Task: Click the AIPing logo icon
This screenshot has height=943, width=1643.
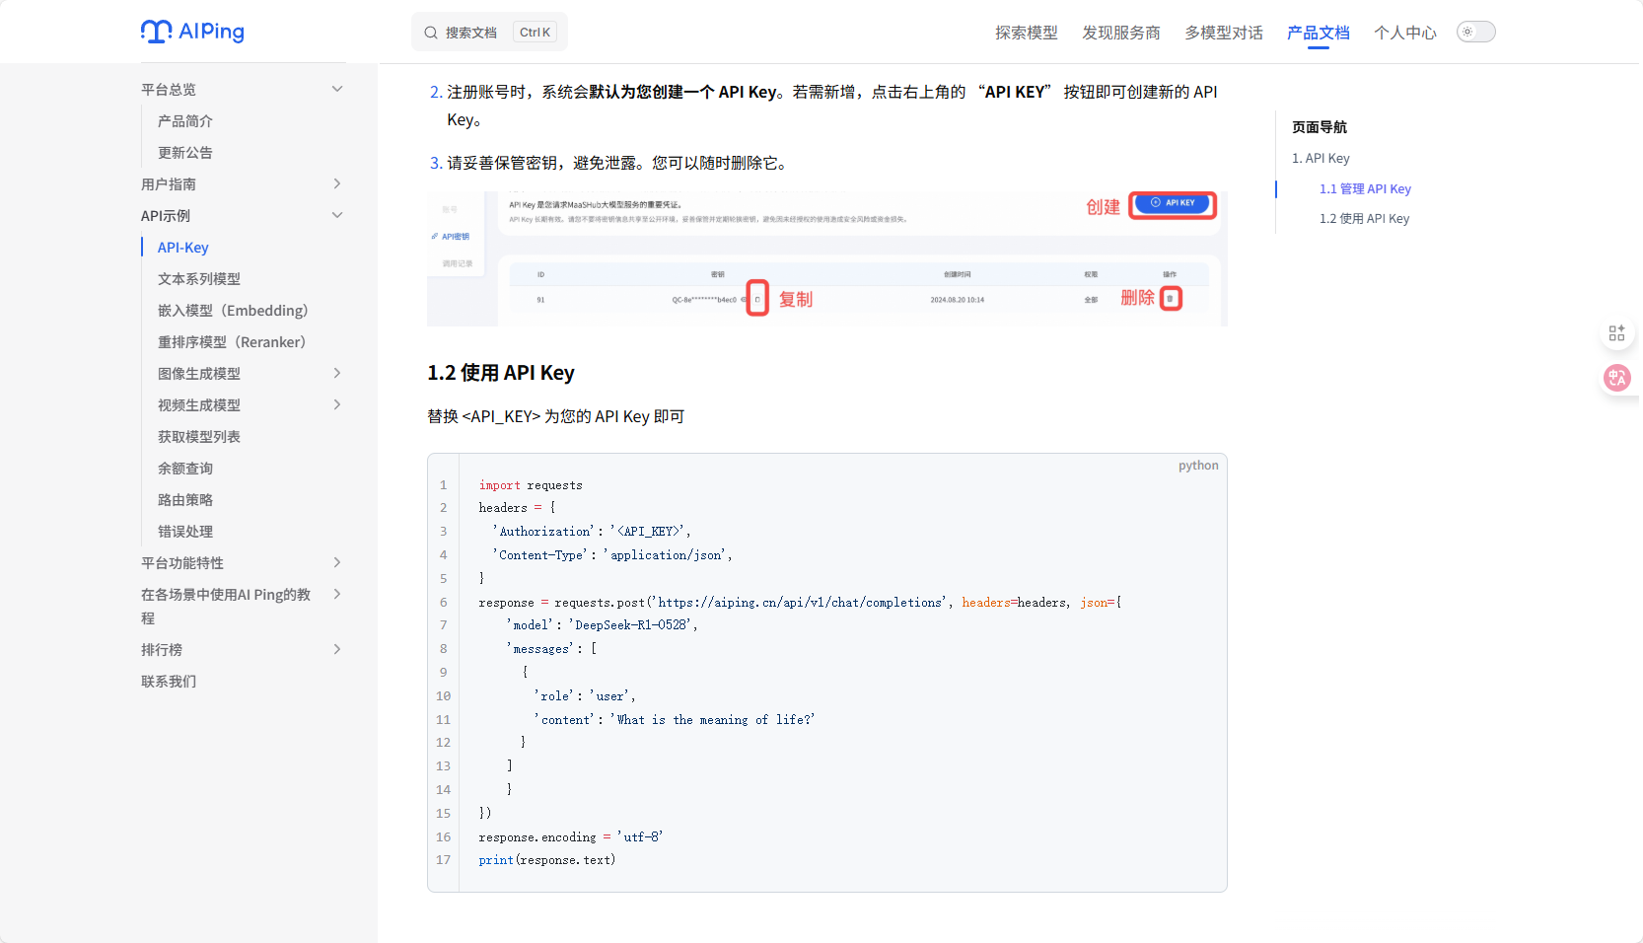Action: (x=156, y=31)
